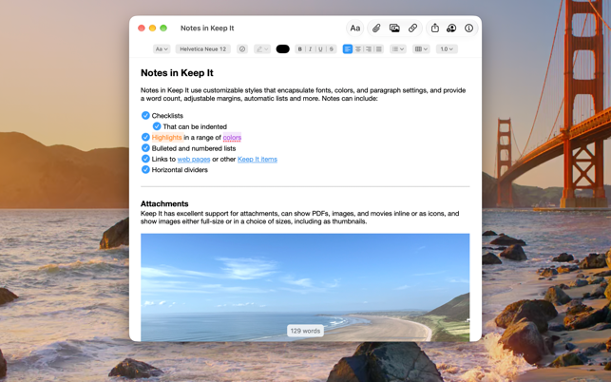
Task: Uncheck the Bulleted and numbered lists item
Action: tap(145, 148)
